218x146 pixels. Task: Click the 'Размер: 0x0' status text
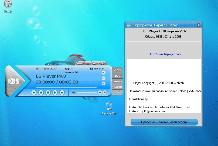(x=71, y=72)
